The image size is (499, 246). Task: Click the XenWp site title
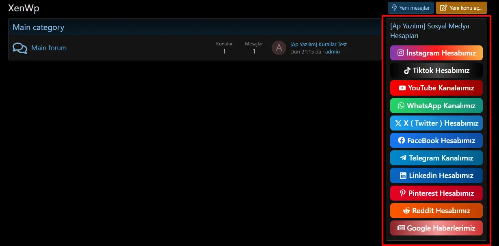tap(24, 9)
